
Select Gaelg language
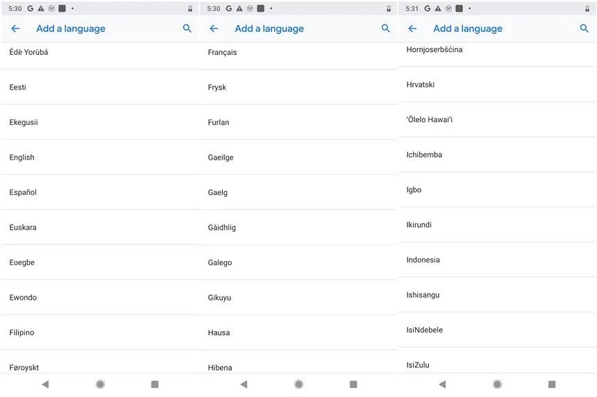298,192
